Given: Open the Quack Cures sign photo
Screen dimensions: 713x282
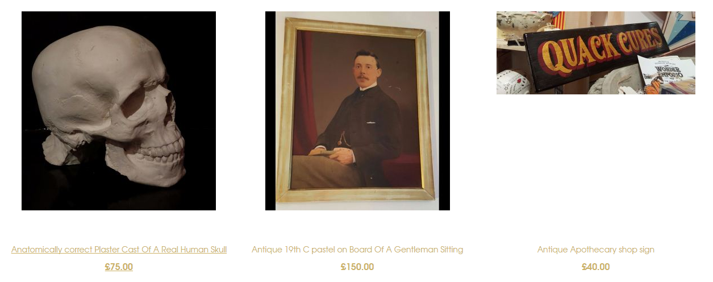Looking at the screenshot, I should tap(596, 53).
